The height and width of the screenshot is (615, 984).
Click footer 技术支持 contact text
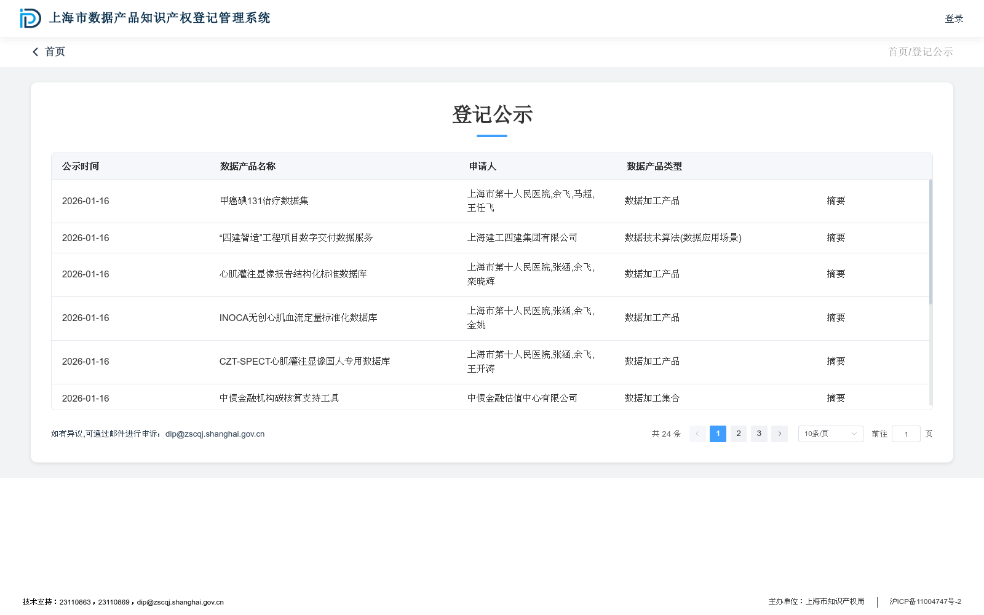click(123, 602)
